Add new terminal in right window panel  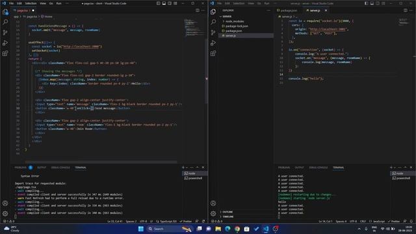click(x=391, y=168)
